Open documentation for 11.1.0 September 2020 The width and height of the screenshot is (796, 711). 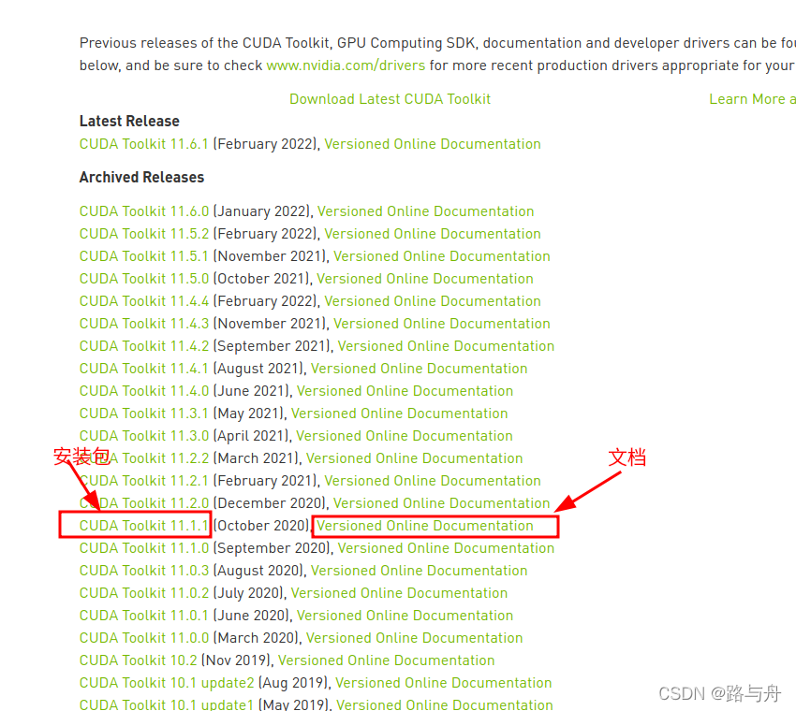pyautogui.click(x=446, y=548)
